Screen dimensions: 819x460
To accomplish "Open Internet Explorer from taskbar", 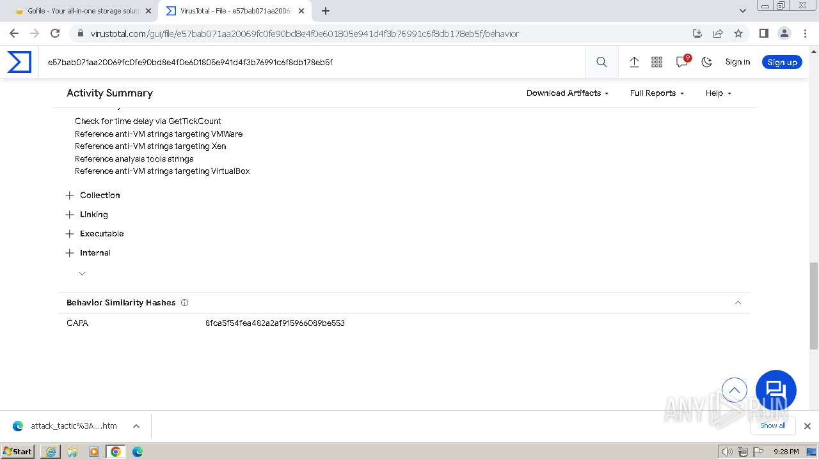I will pyautogui.click(x=51, y=452).
